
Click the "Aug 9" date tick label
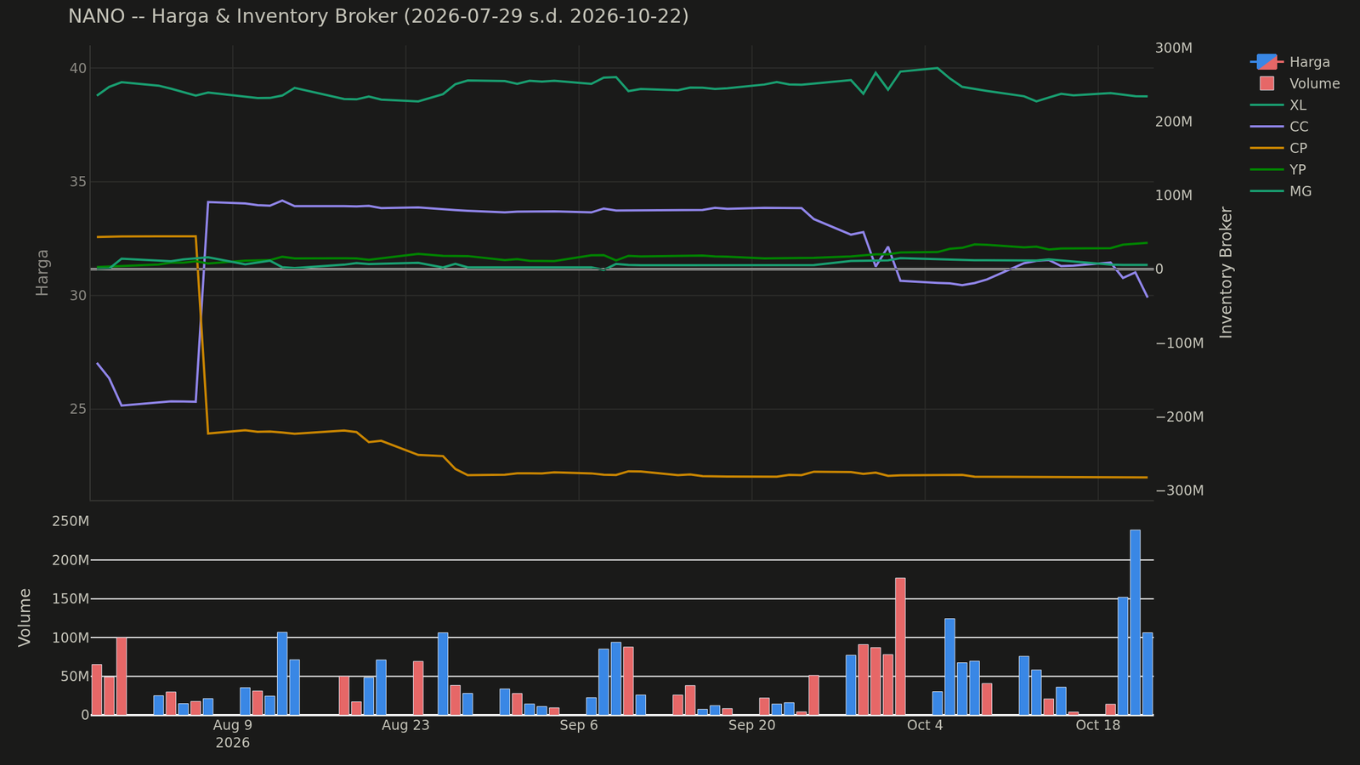(233, 725)
